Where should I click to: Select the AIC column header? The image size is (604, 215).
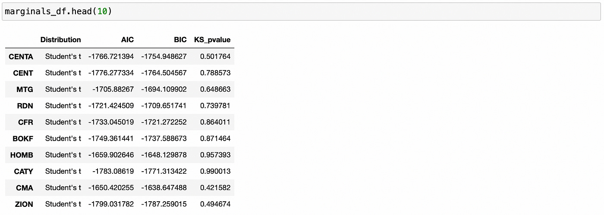127,40
